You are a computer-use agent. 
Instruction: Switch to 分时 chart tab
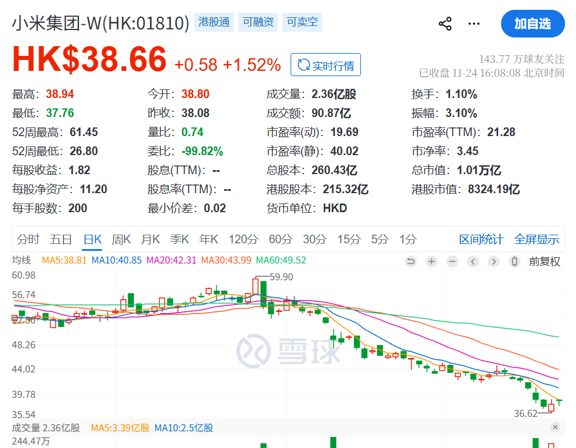28,239
